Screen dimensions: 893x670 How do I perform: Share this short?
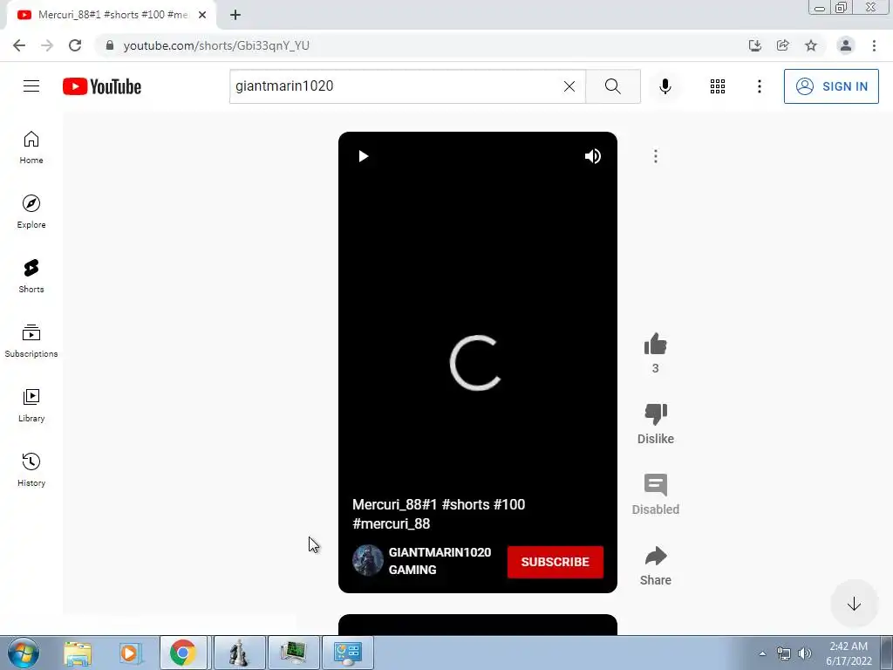point(656,556)
